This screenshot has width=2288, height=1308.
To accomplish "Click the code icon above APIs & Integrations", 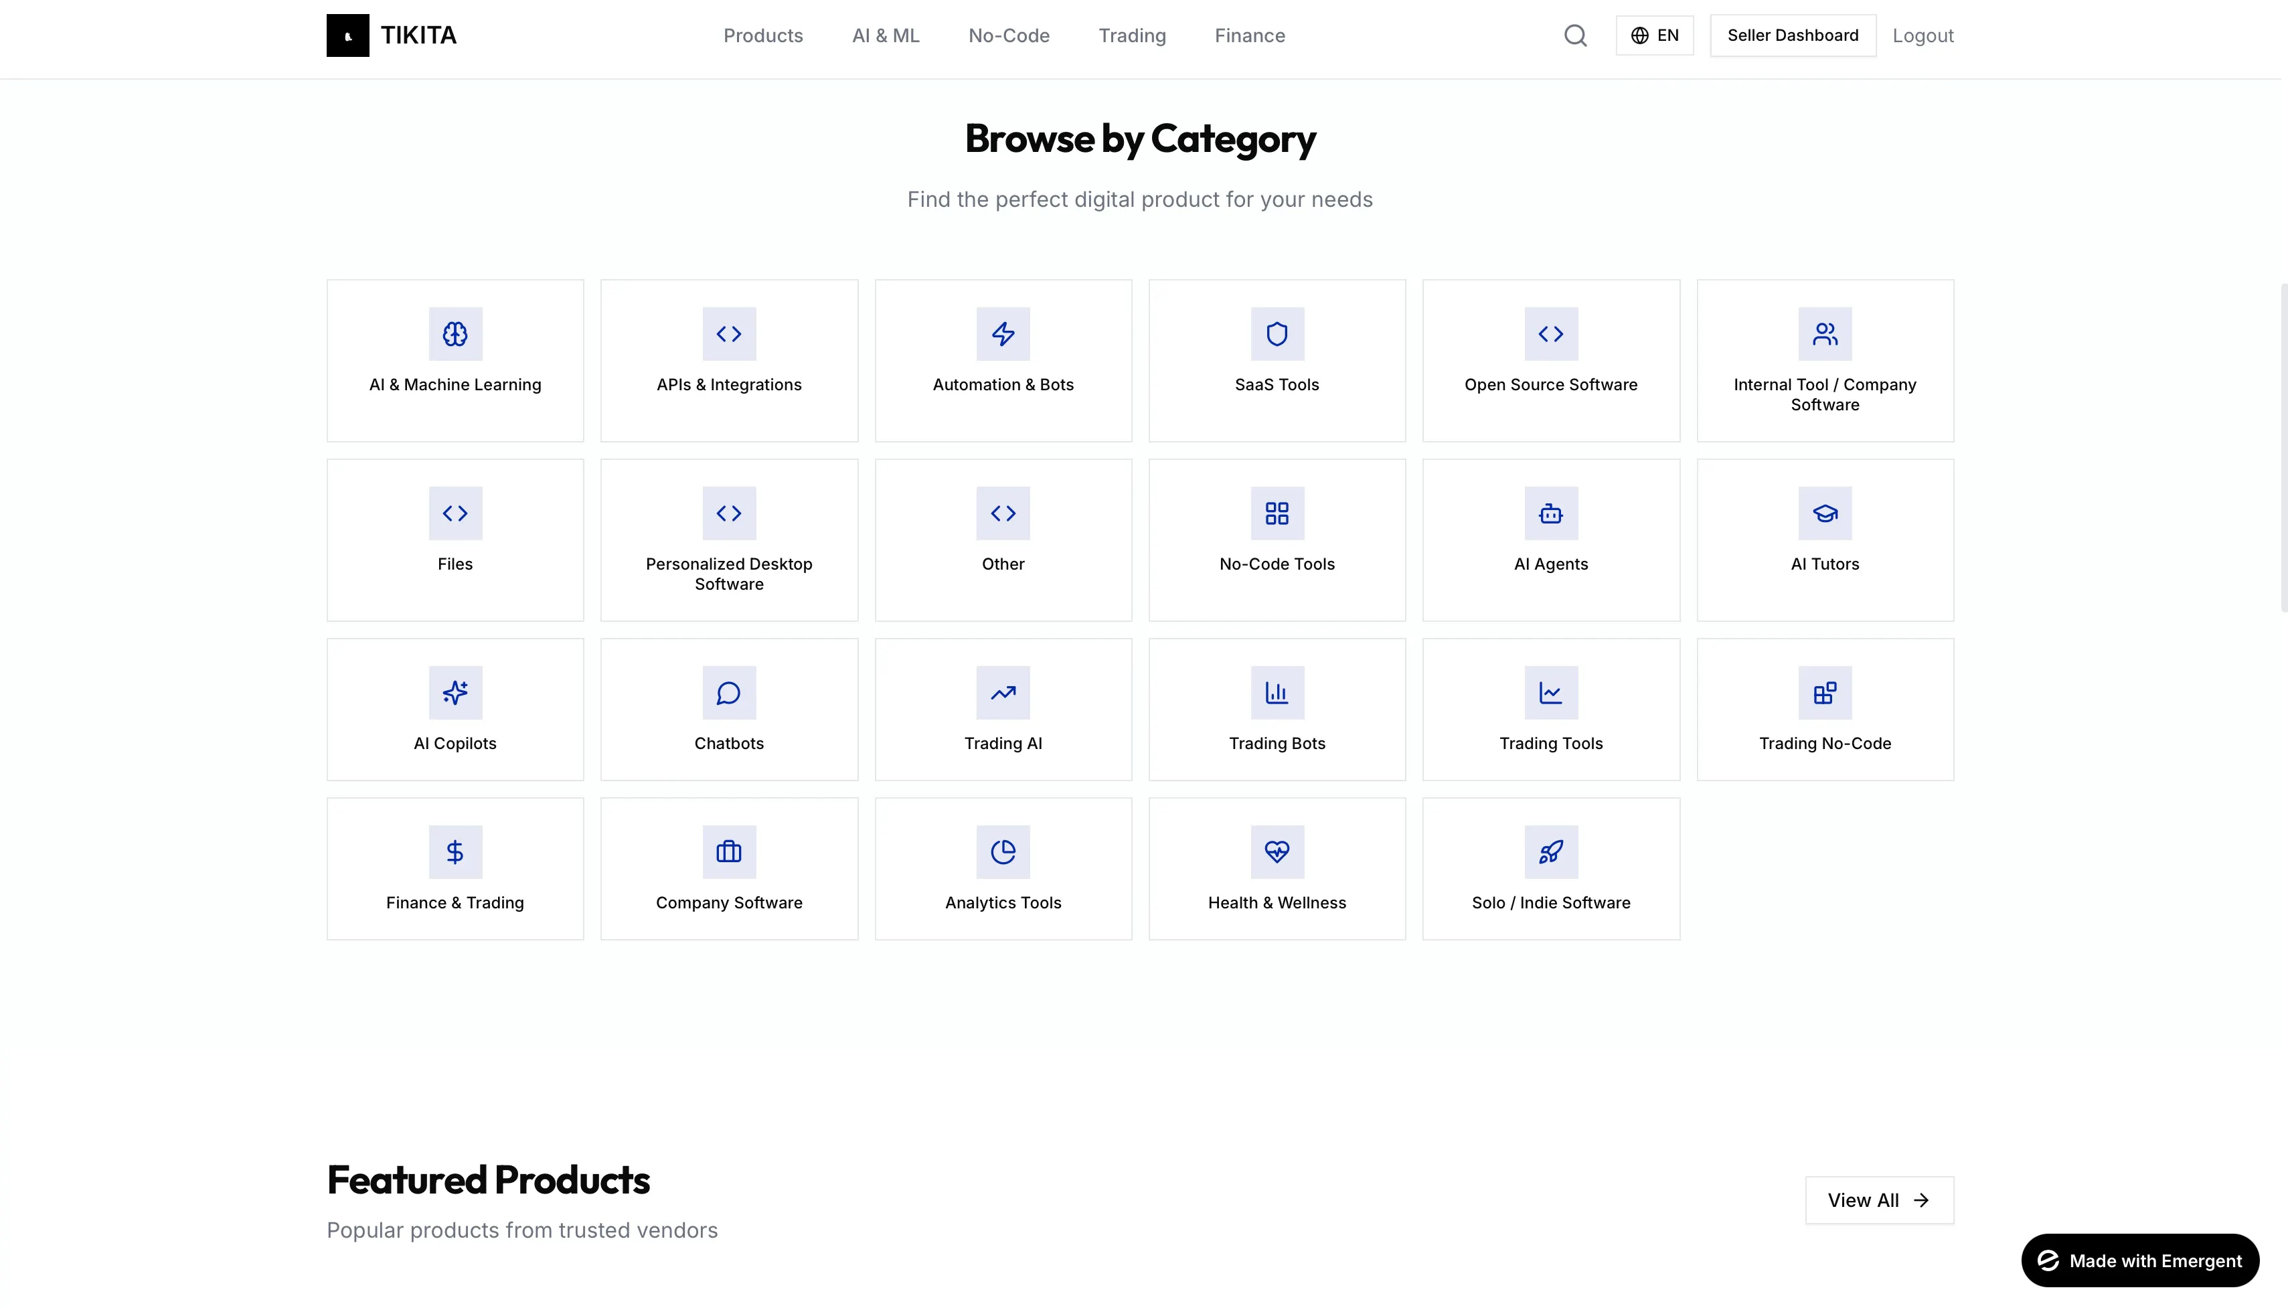I will [x=728, y=334].
